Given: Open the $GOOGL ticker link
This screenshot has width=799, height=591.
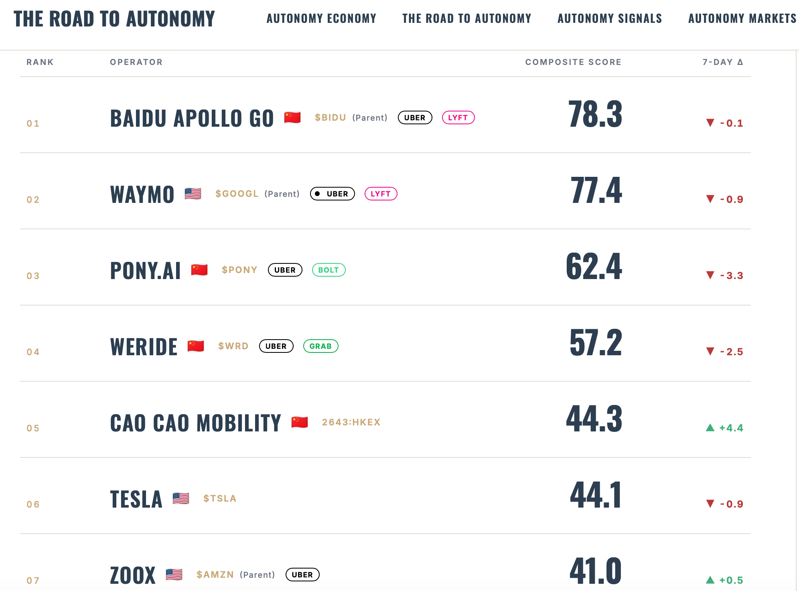Looking at the screenshot, I should 237,194.
